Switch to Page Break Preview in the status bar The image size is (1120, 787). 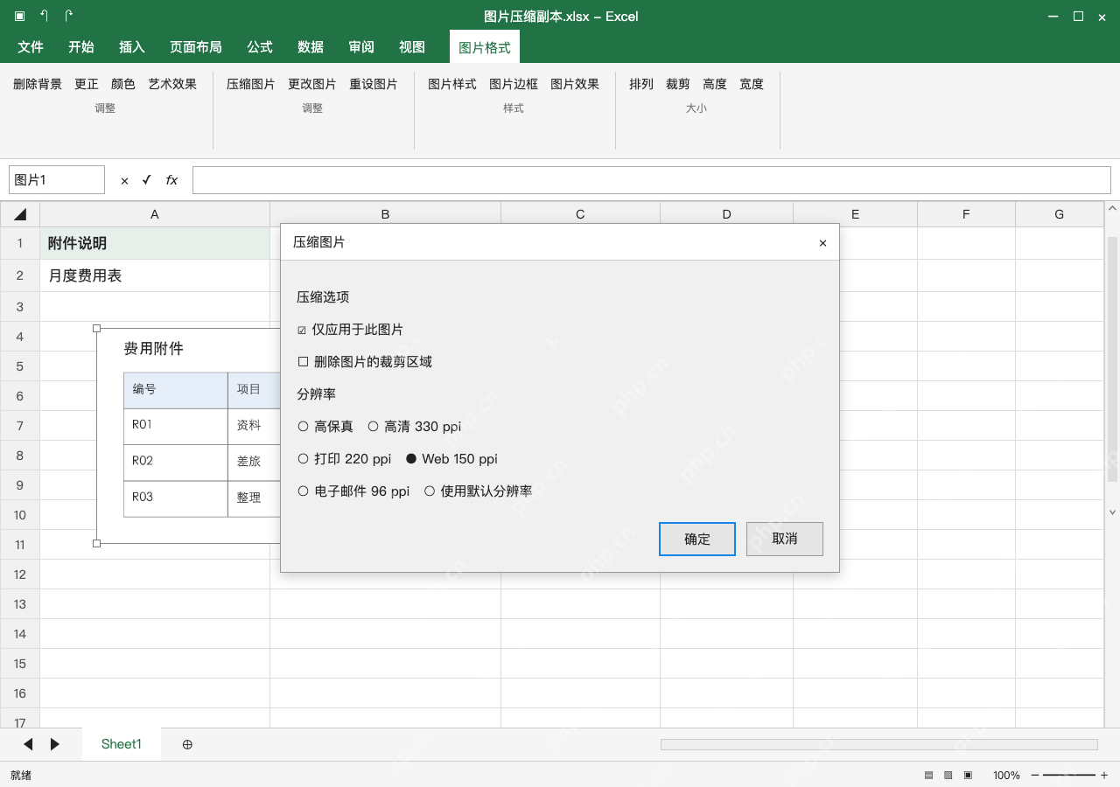[968, 775]
